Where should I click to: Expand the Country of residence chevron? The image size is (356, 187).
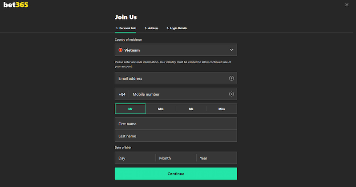click(x=231, y=50)
